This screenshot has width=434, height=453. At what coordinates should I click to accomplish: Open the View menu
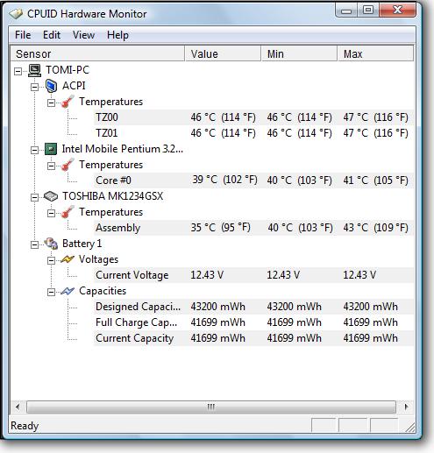[83, 35]
